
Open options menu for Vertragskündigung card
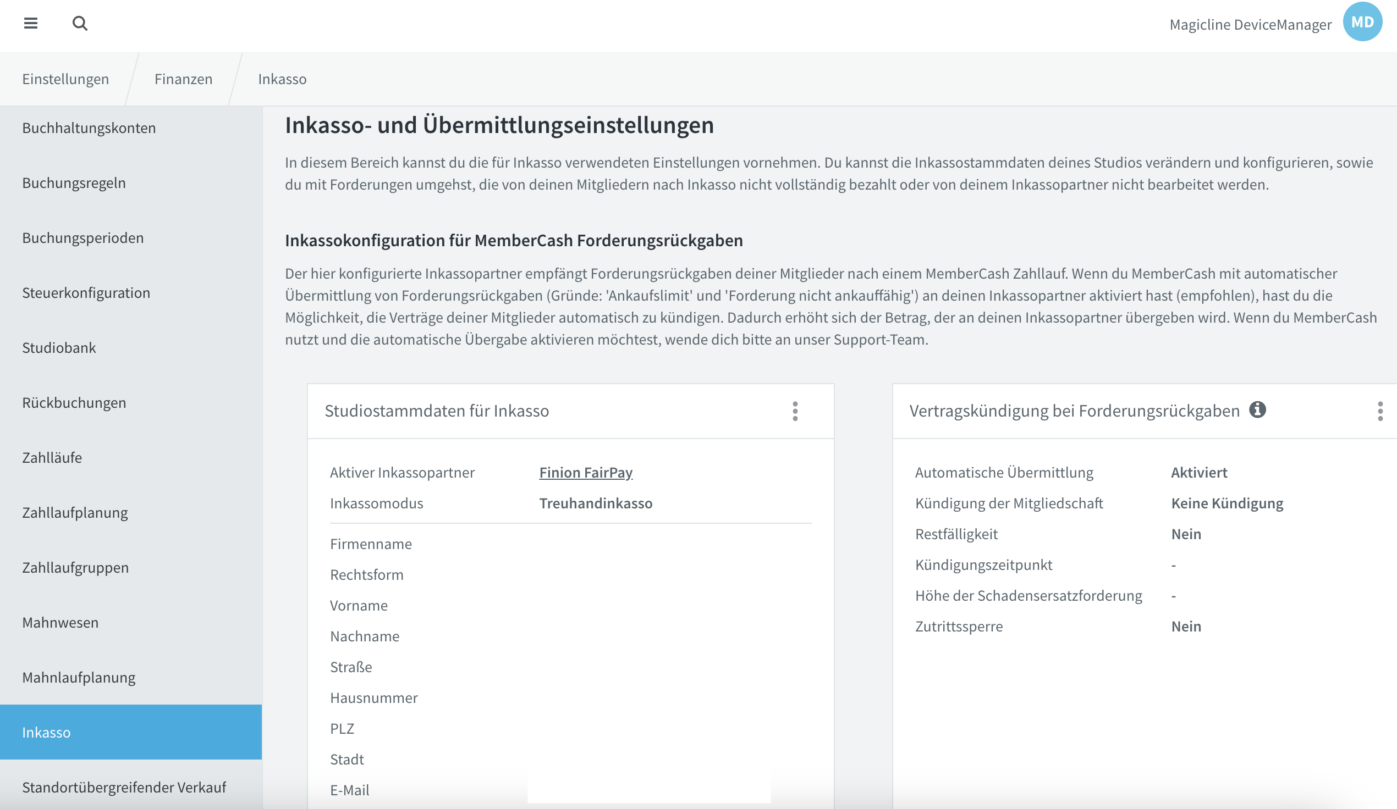1380,411
